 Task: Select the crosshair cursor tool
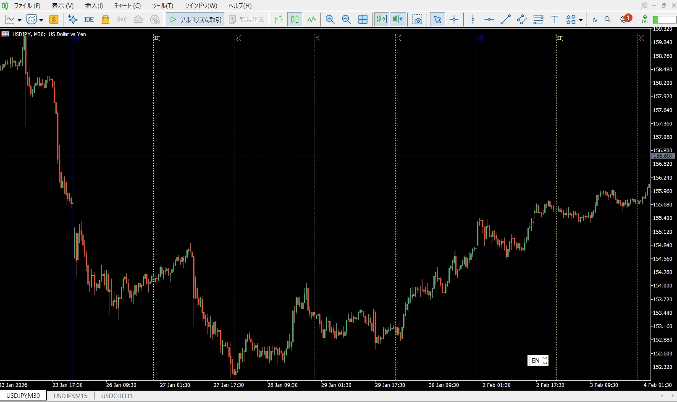[454, 19]
